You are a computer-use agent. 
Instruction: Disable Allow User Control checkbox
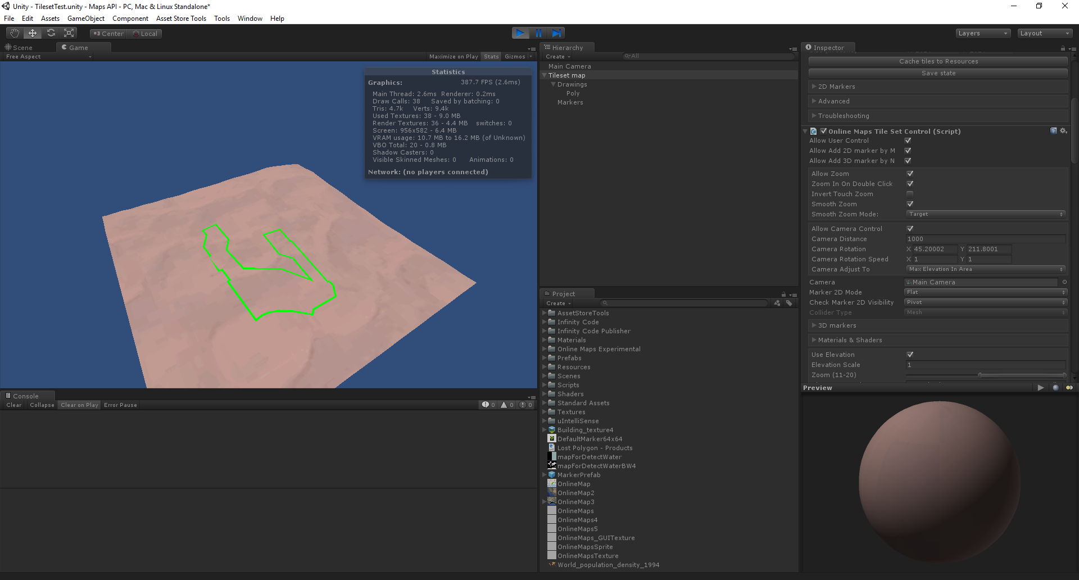coord(908,141)
